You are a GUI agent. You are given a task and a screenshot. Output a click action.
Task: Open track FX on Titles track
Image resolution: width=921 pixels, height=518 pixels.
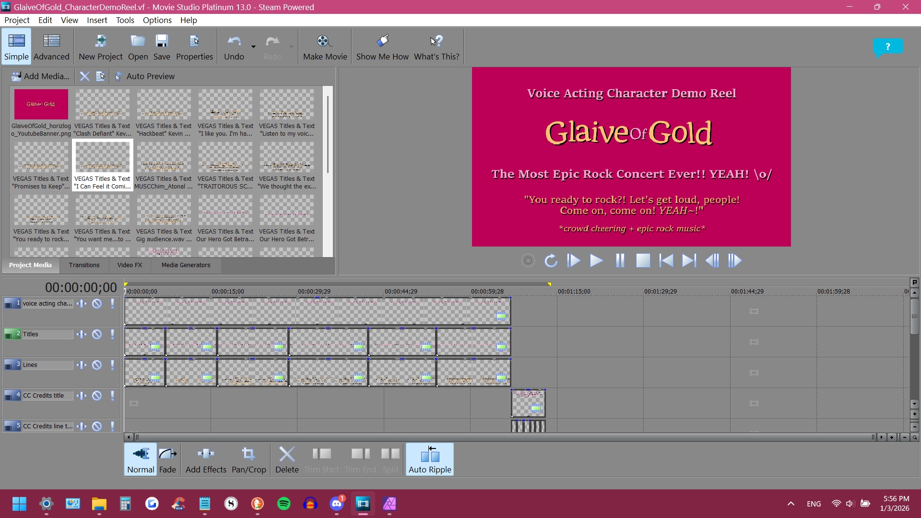pos(82,334)
